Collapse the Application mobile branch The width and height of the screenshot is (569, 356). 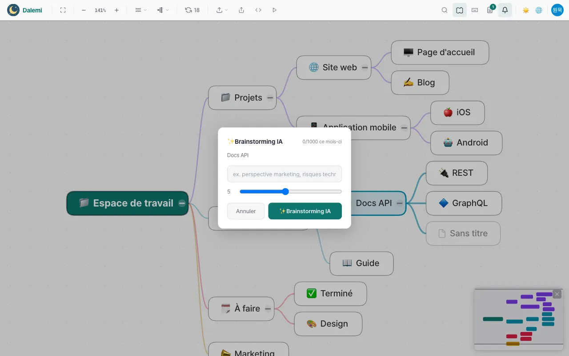[x=404, y=128]
